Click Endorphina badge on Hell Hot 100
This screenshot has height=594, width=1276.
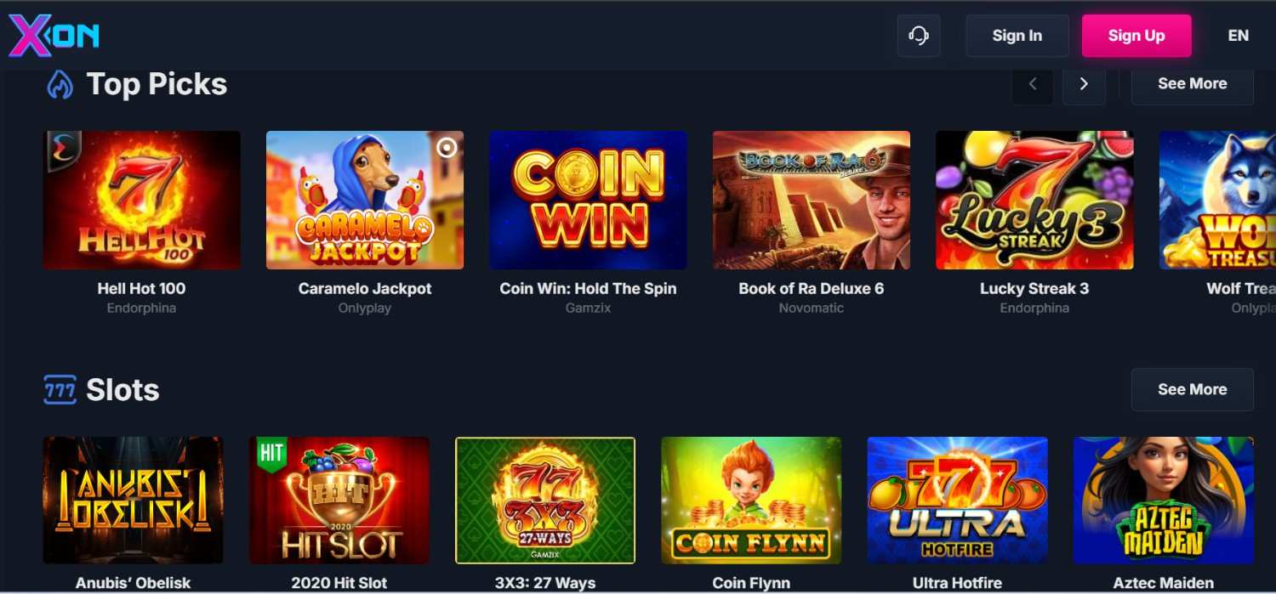pos(62,150)
